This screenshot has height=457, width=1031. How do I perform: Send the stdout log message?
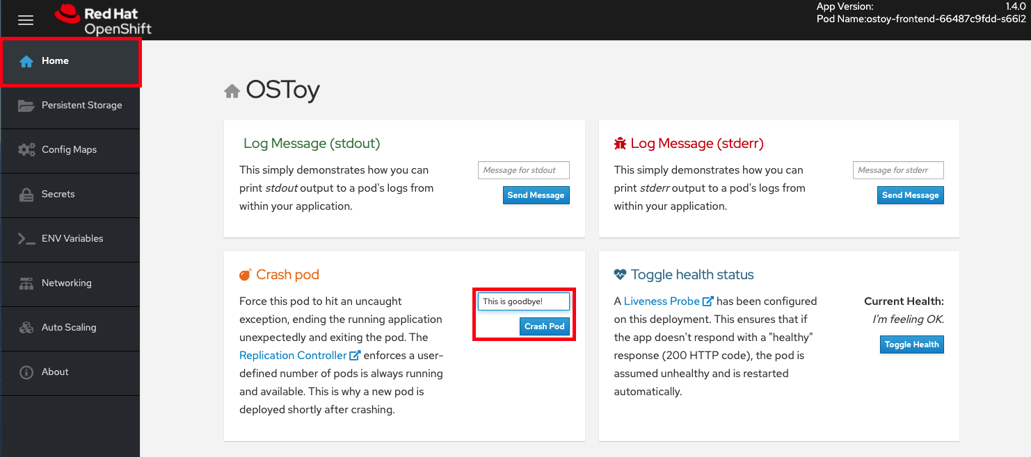[536, 195]
